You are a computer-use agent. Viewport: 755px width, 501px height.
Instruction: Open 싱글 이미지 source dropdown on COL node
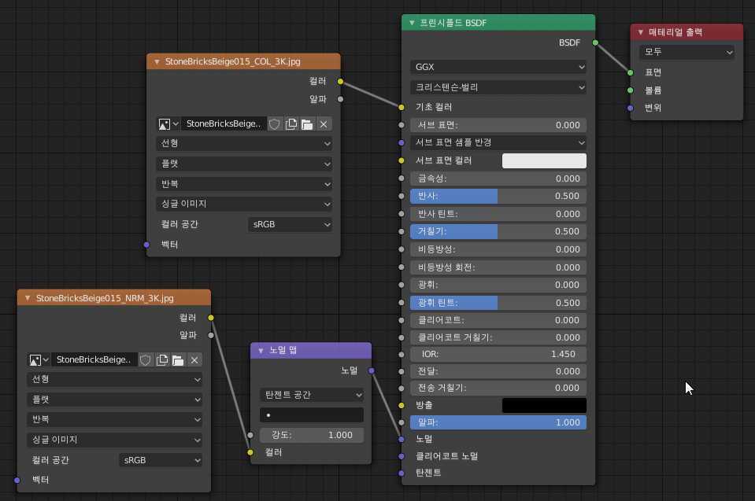244,204
